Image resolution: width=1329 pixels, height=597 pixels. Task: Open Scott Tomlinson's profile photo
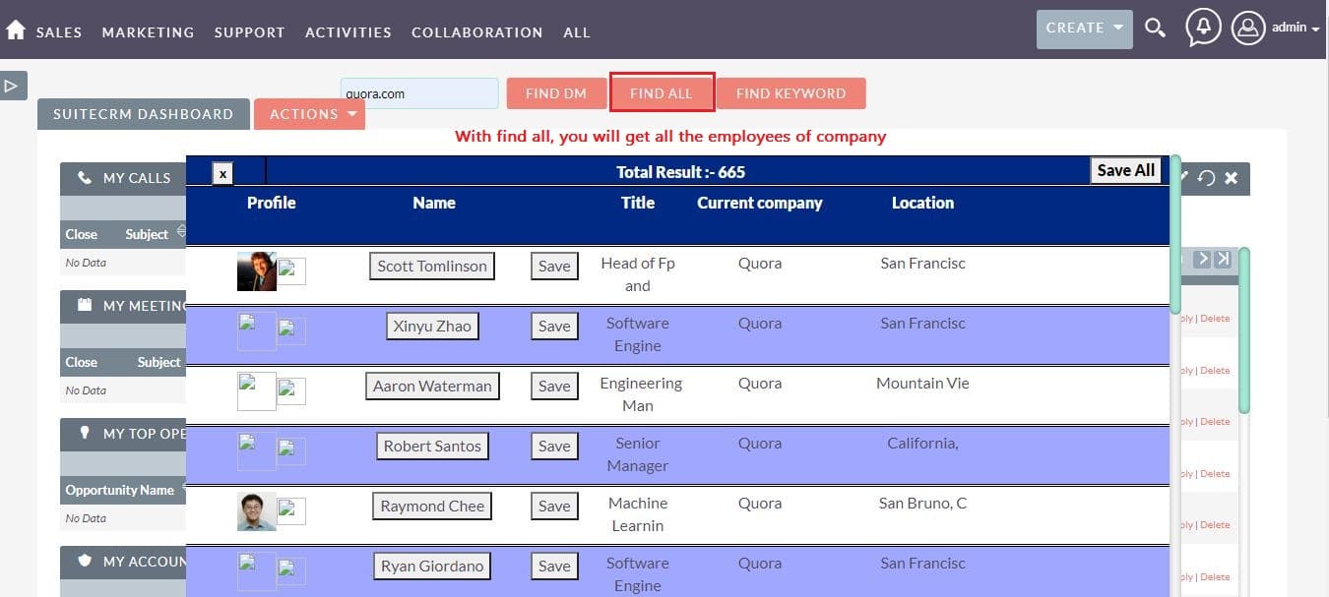pyautogui.click(x=257, y=270)
